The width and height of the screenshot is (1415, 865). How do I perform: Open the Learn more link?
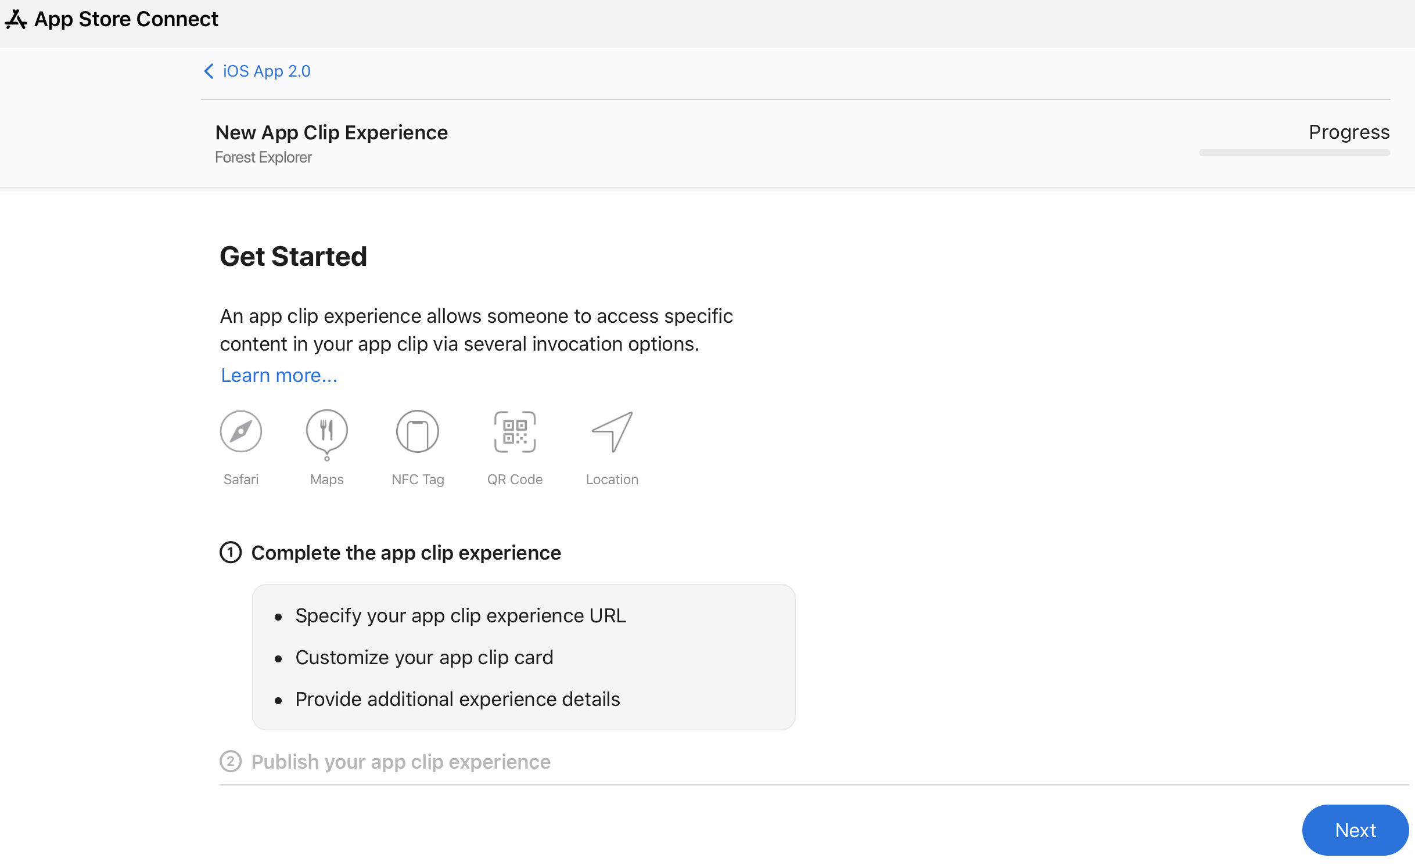click(278, 374)
